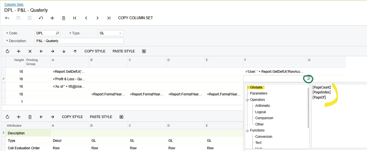The image size is (367, 151).
Task: Expand the Description attribute row
Action: click(3, 133)
